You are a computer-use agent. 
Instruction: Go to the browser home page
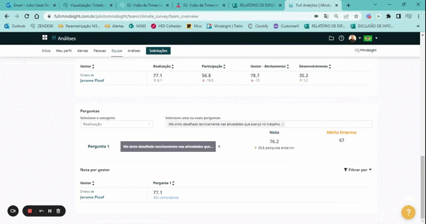point(36,16)
